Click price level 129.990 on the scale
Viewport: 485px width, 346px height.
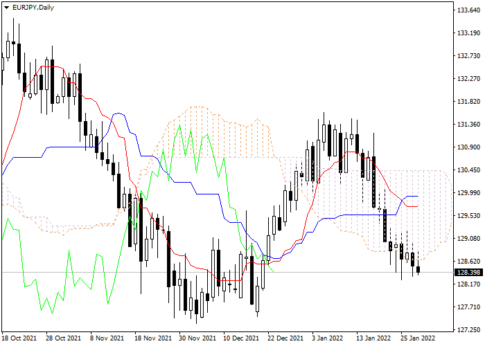click(469, 193)
